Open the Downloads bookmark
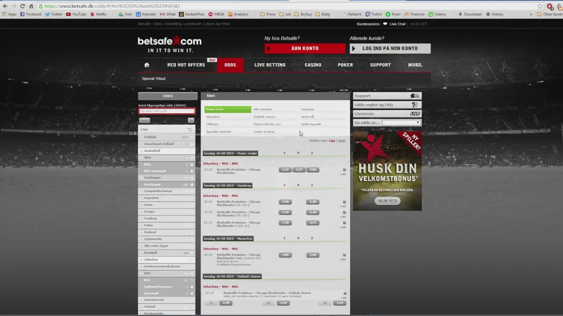 point(470,14)
